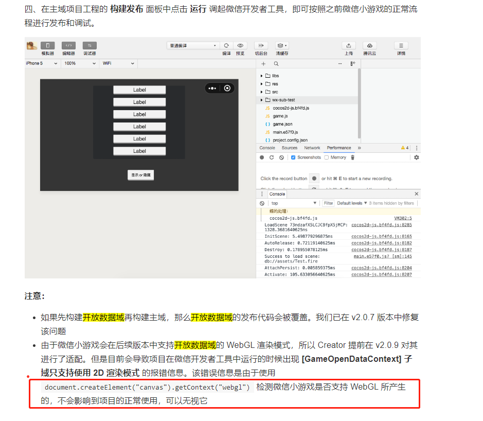Switch to the Performance tab
Image resolution: width=483 pixels, height=421 pixels.
339,148
